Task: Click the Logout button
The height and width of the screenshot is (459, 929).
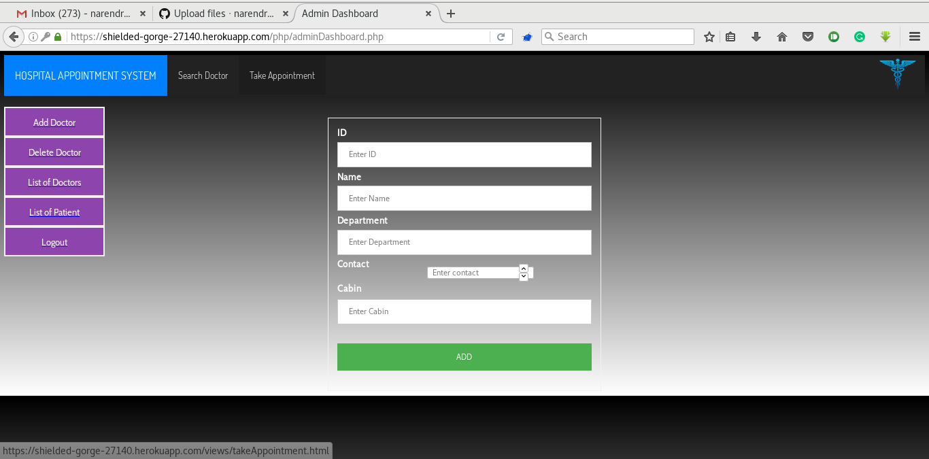Action: pos(54,242)
